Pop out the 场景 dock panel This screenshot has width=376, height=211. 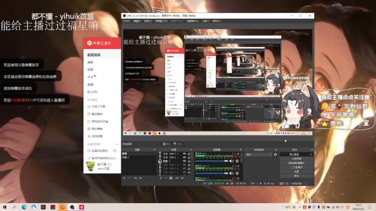coord(155,150)
